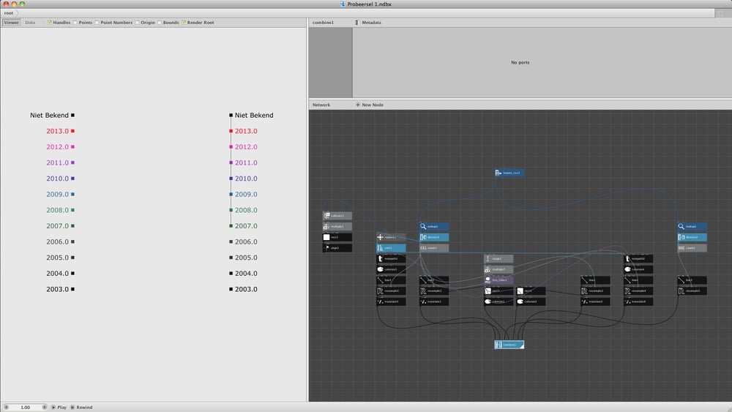Select the translate3 node
The image size is (732, 412).
click(391, 301)
